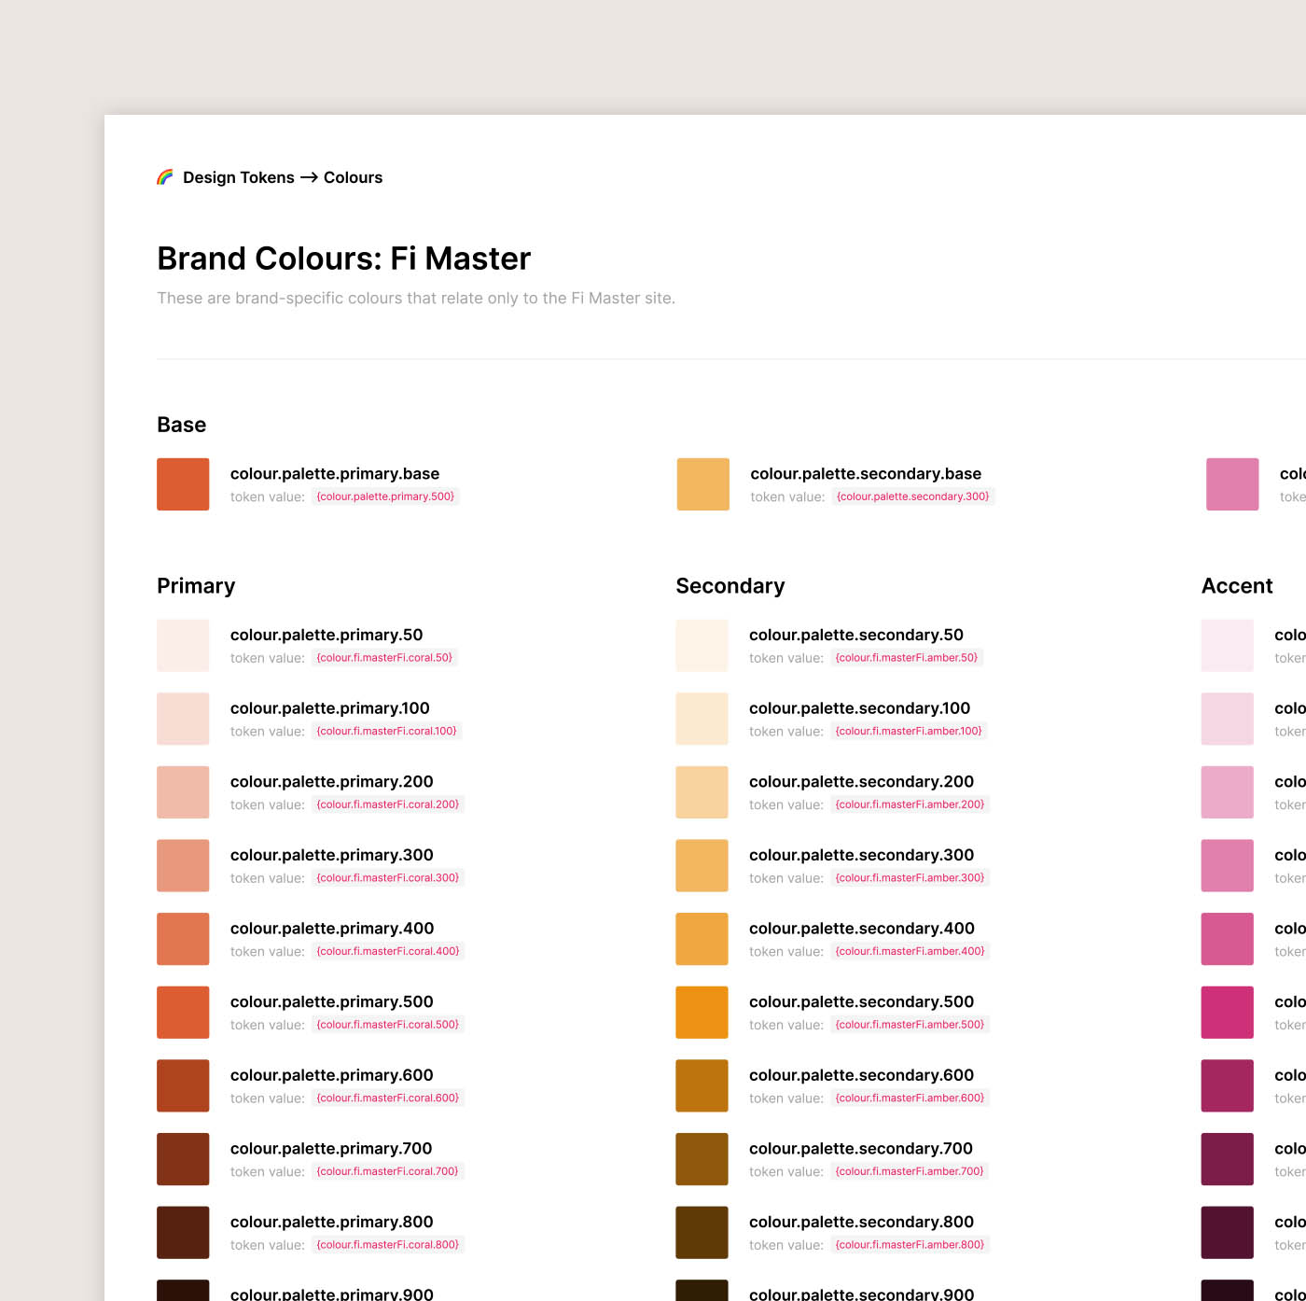
Task: Pick the primary.600 colour swatch
Action: 183,1085
